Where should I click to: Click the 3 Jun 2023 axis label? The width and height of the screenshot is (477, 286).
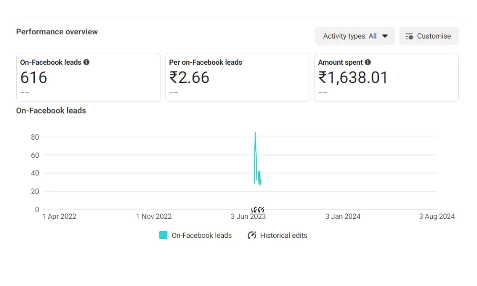248,216
